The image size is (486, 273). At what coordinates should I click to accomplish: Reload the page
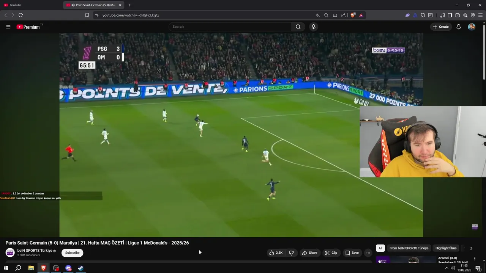pyautogui.click(x=21, y=15)
